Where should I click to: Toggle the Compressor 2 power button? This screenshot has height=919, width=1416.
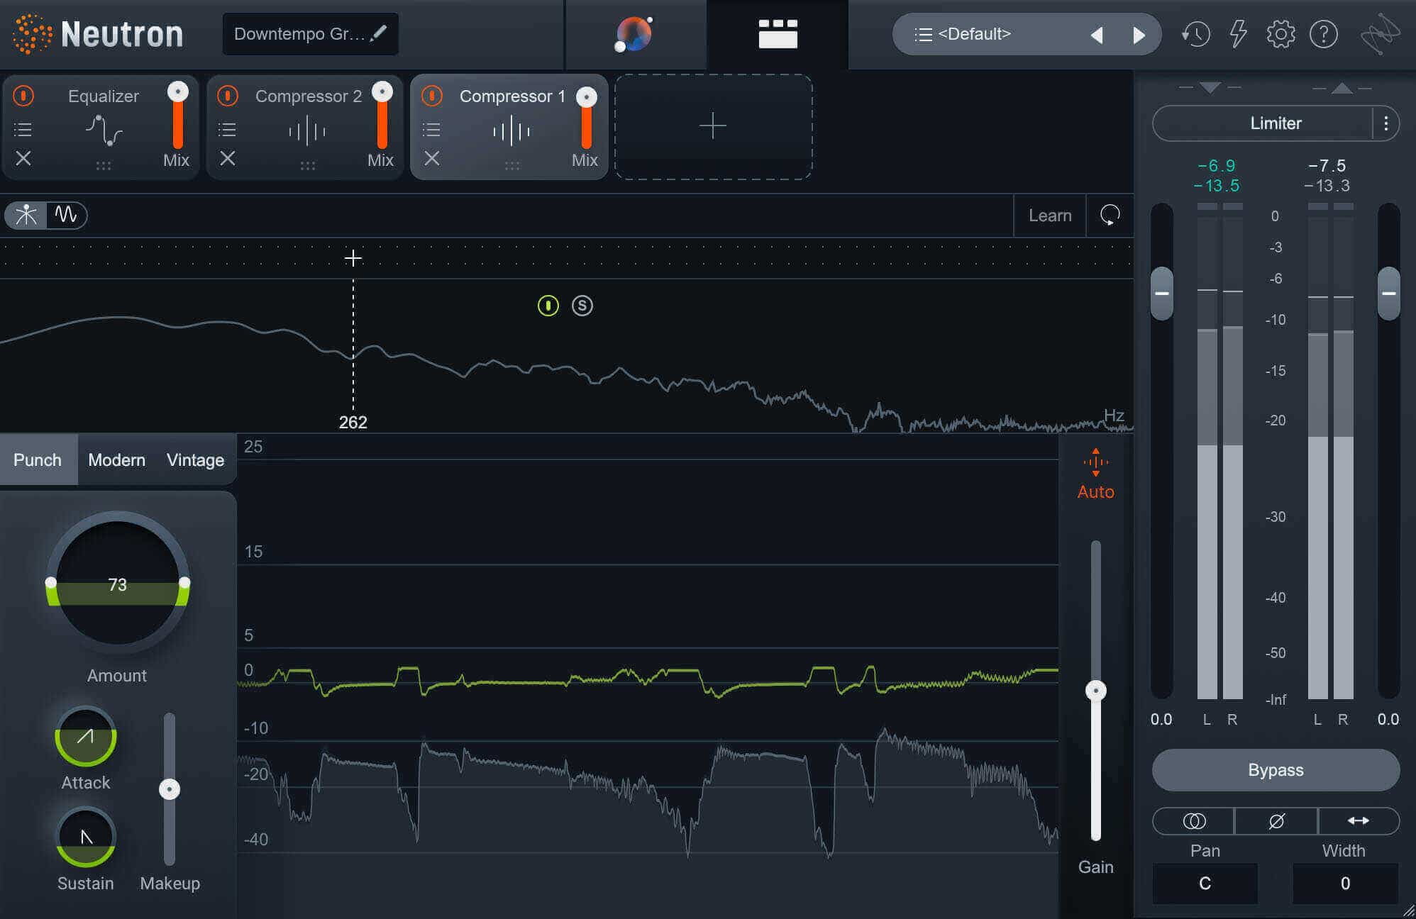click(228, 96)
